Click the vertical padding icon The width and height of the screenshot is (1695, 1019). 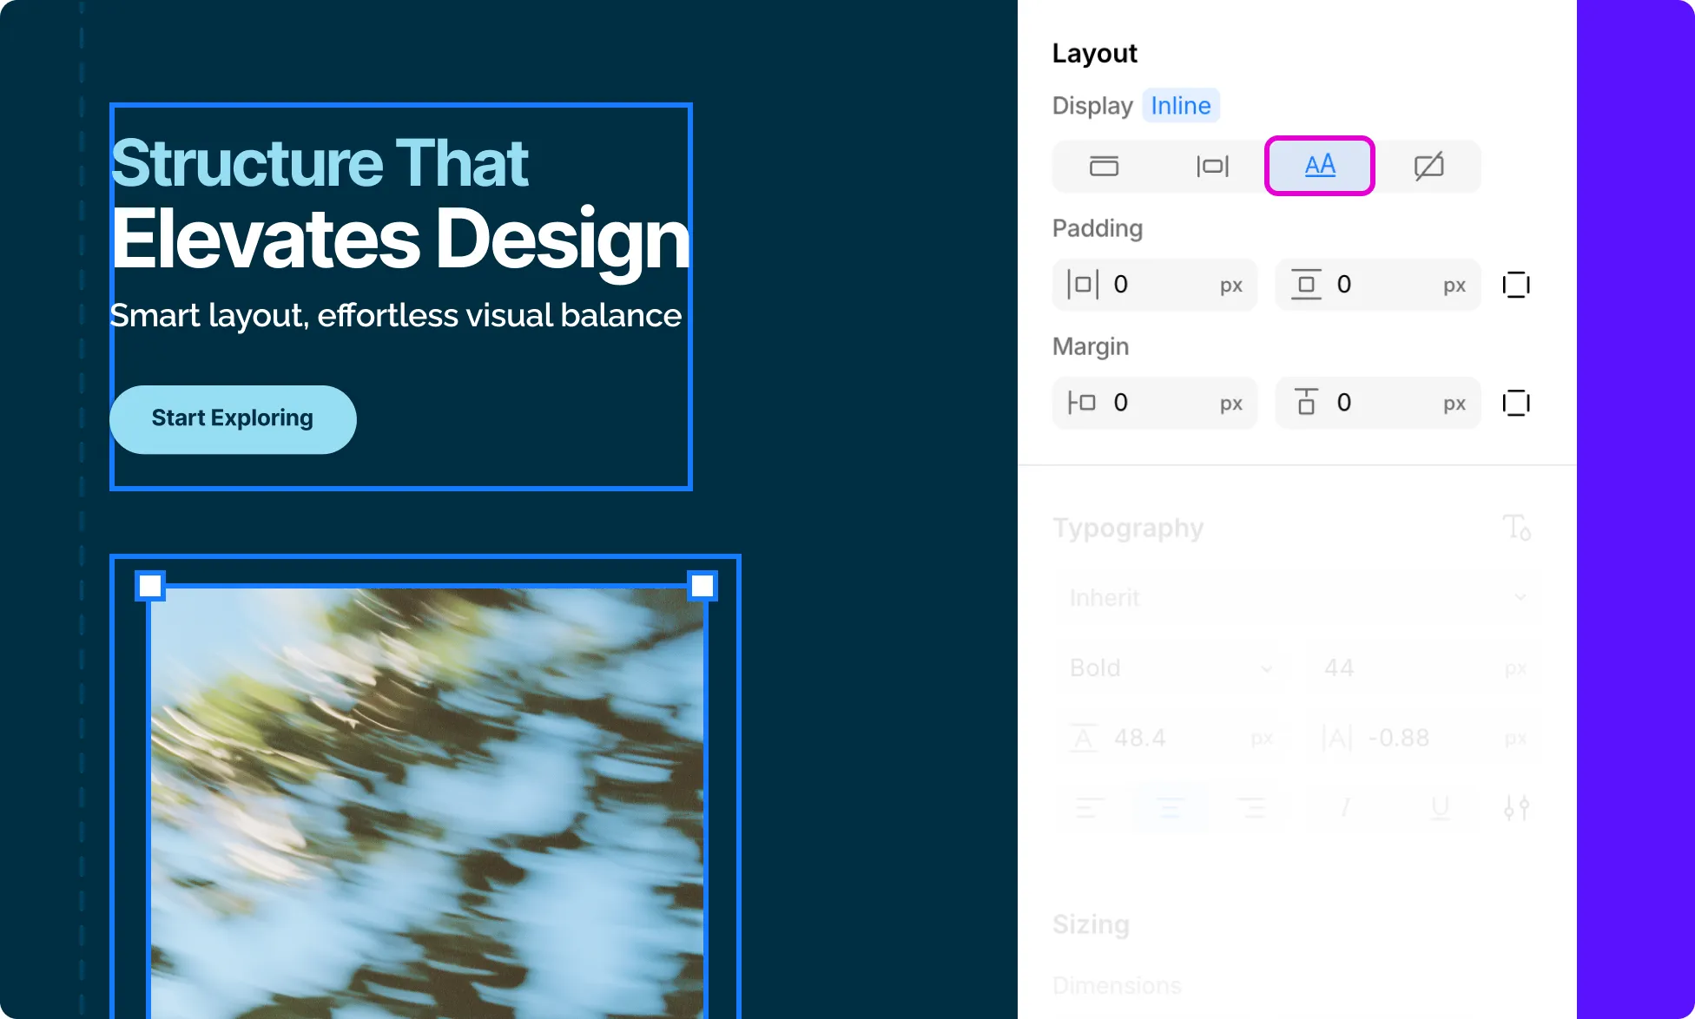[1306, 285]
